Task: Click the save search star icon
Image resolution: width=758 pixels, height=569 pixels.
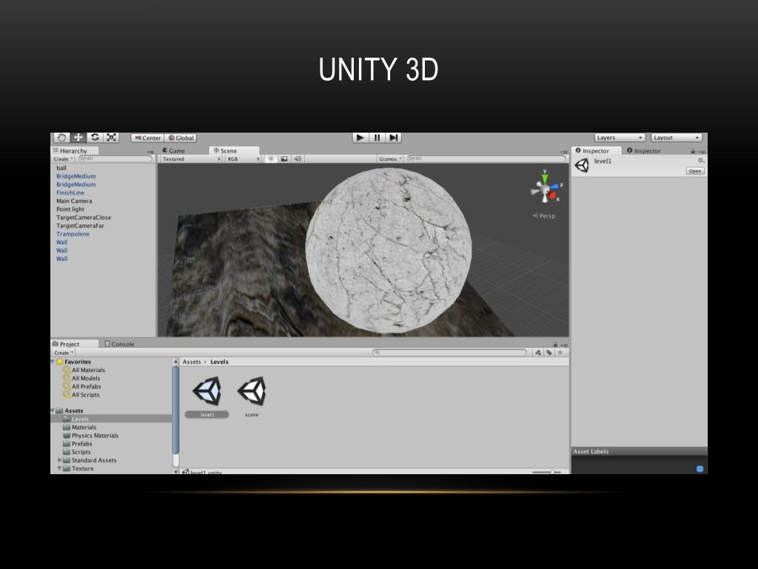Action: 560,353
